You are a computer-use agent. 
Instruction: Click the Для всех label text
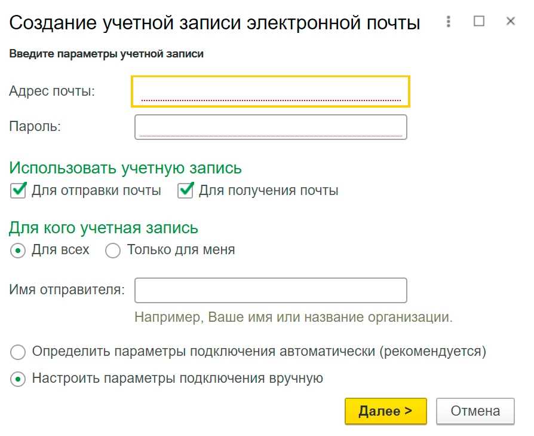tap(60, 250)
